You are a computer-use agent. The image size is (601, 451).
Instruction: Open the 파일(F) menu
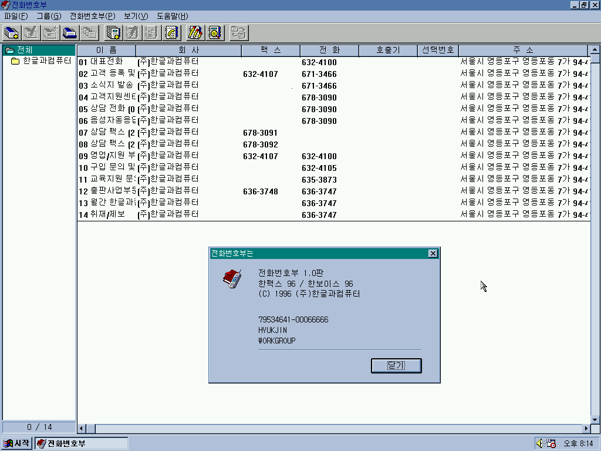tap(16, 16)
